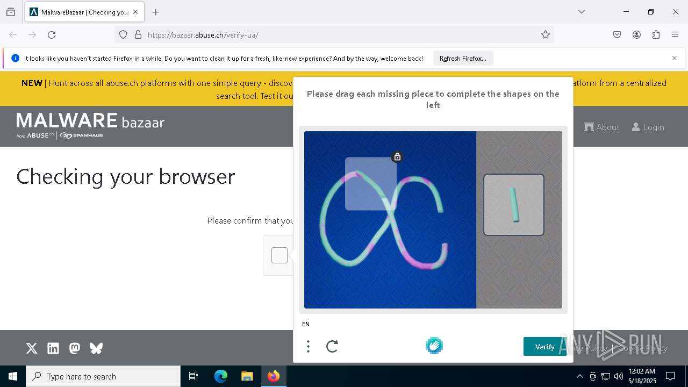
Task: Click the Cookie Policy footer link
Action: pyautogui.click(x=643, y=348)
